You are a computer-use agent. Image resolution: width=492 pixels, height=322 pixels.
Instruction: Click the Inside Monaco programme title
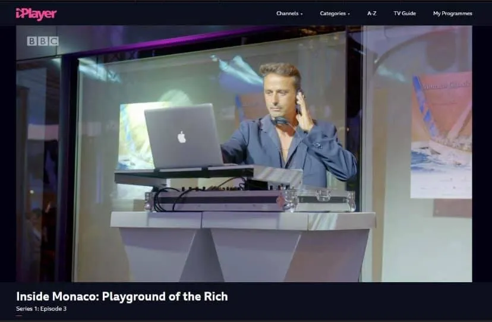click(122, 296)
